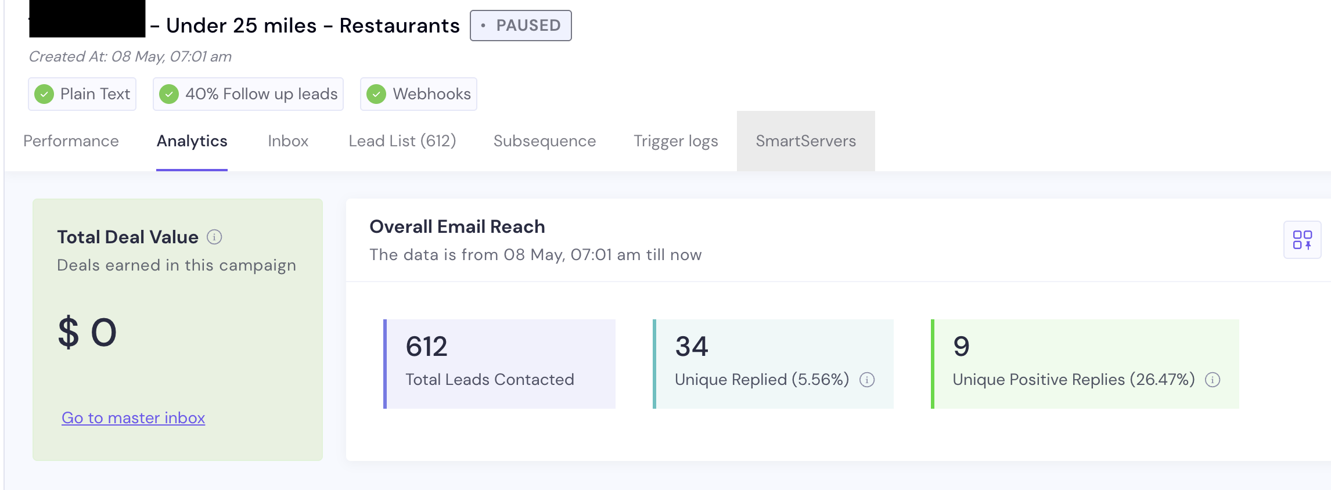Click the 9 Unique Positive Replies card
1331x490 pixels.
tap(1085, 363)
